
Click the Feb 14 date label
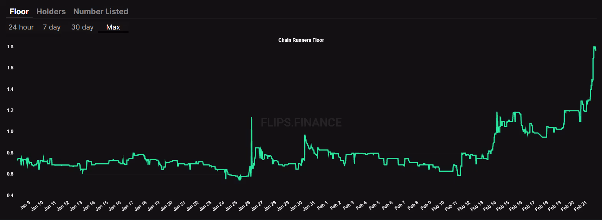point(490,206)
